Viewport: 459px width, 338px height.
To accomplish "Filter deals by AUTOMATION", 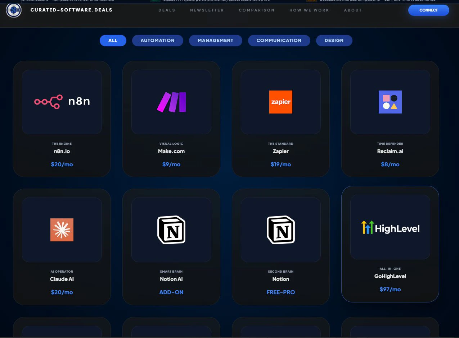I will [158, 41].
